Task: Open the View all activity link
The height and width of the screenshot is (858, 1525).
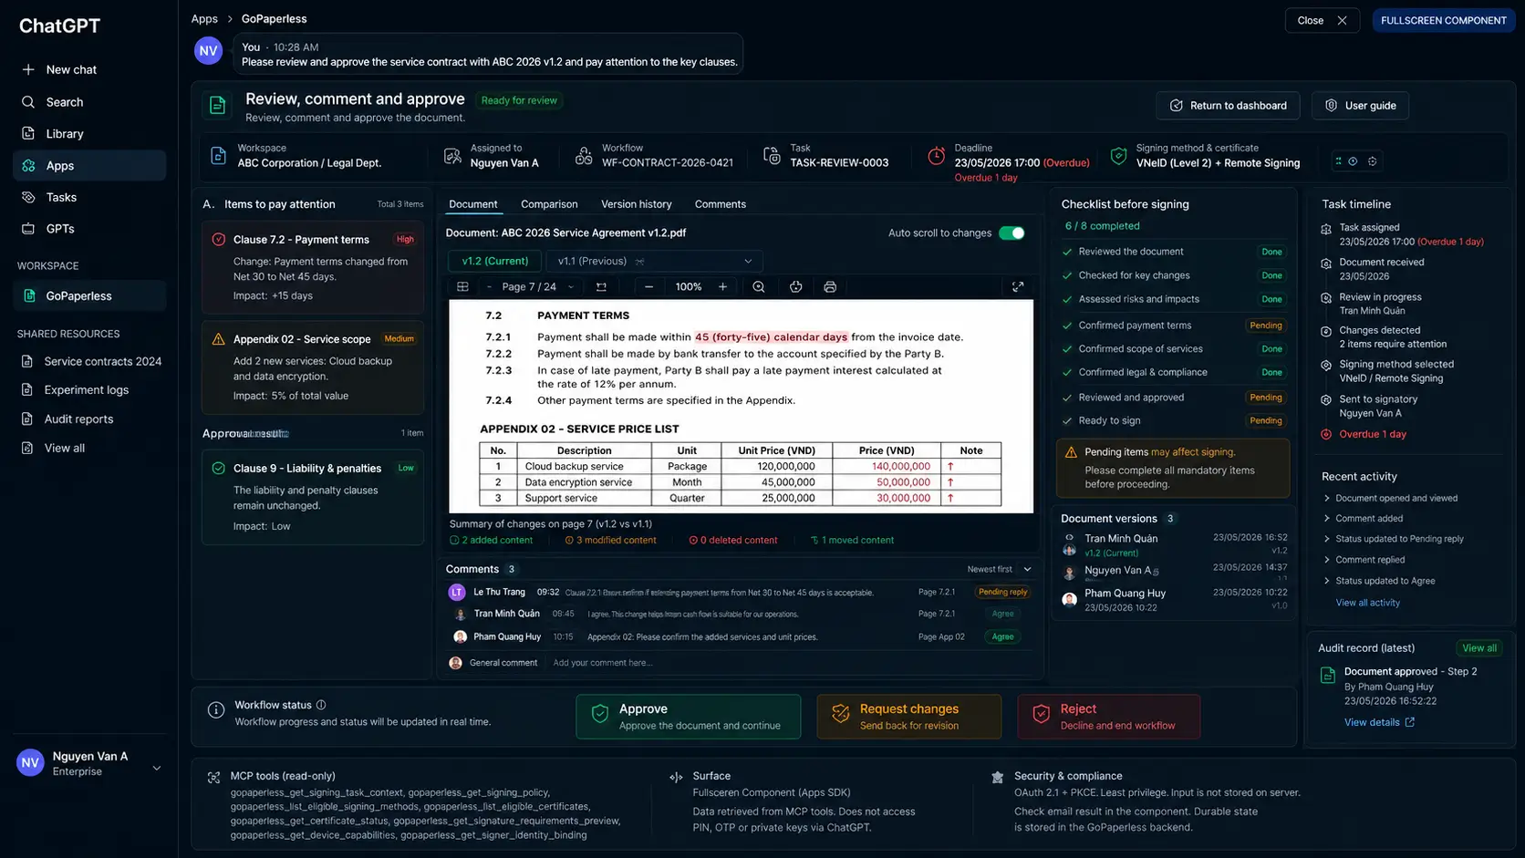Action: tap(1367, 603)
